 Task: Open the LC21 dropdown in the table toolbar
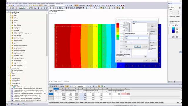(86, 86)
